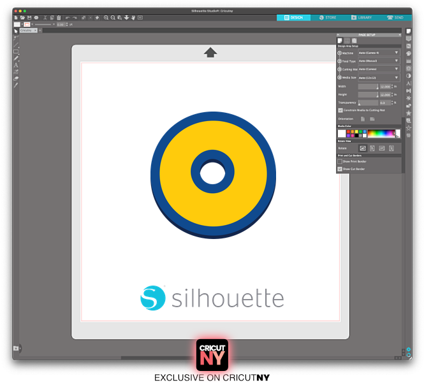Viewport: 424px width, 385px height.
Task: Switch to the DESIGN tab
Action: point(293,18)
